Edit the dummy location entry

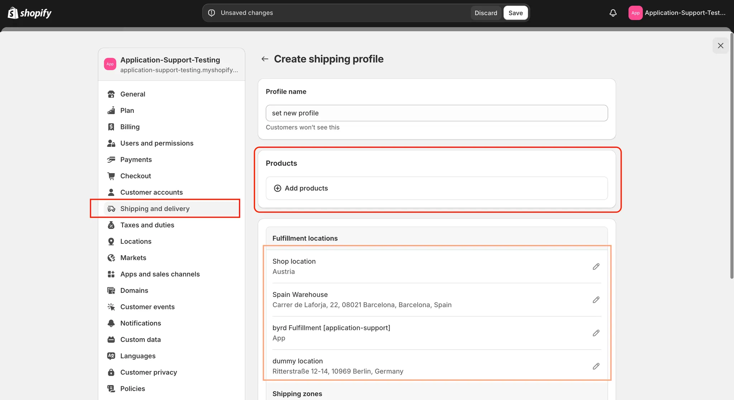click(x=596, y=366)
